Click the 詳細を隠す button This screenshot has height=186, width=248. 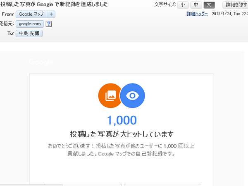click(235, 5)
